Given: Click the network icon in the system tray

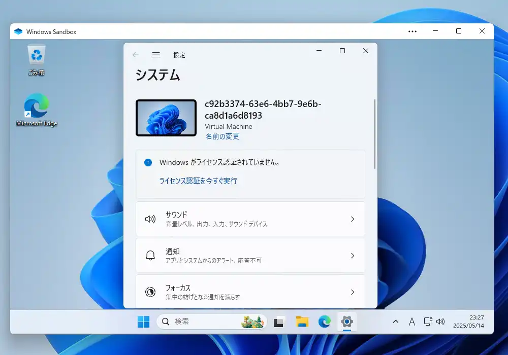Looking at the screenshot, I should 428,322.
